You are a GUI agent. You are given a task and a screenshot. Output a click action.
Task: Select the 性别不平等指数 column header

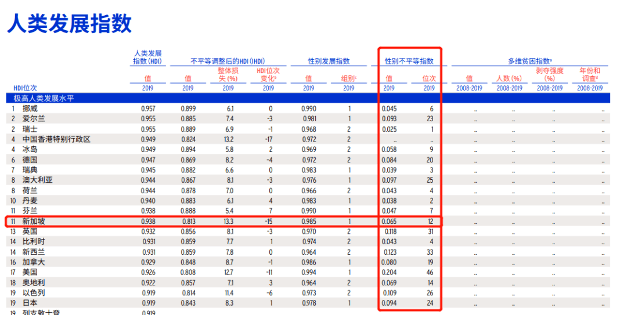tap(409, 61)
